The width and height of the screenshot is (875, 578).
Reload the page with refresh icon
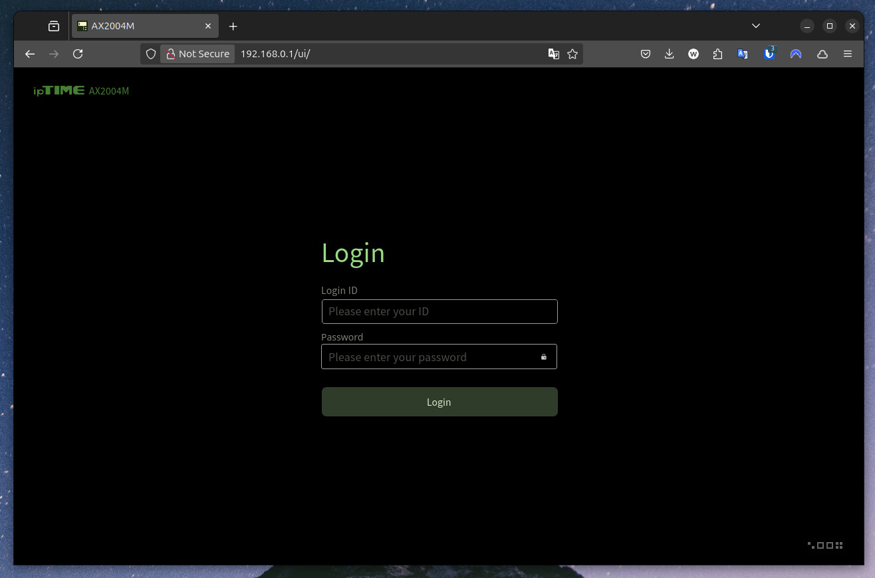pos(78,54)
